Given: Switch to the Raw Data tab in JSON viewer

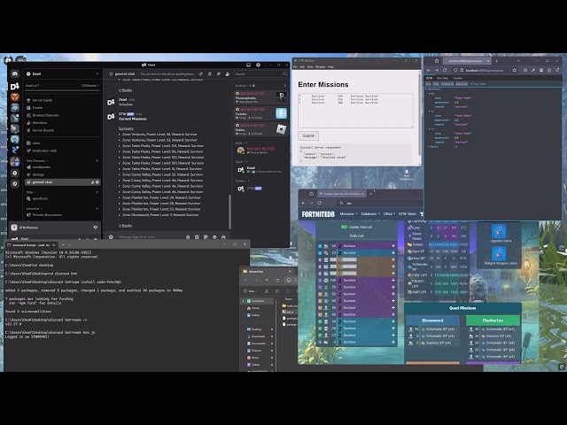Looking at the screenshot, I should (x=443, y=78).
